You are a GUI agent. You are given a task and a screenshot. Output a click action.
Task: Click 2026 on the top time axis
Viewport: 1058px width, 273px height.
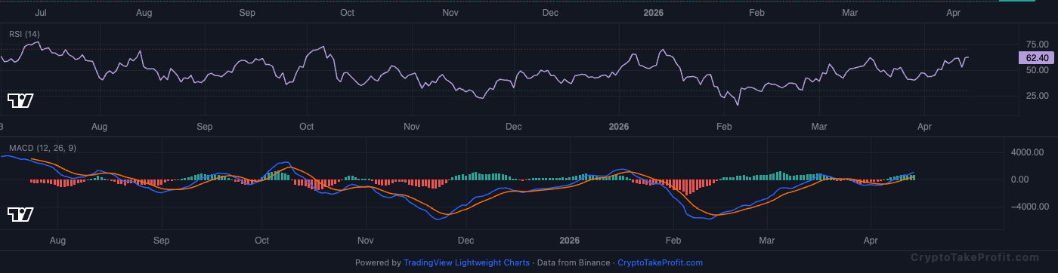point(653,13)
